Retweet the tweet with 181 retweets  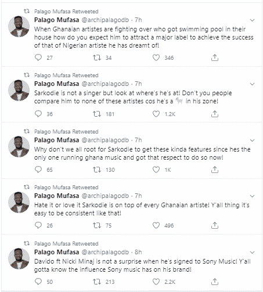[97, 114]
